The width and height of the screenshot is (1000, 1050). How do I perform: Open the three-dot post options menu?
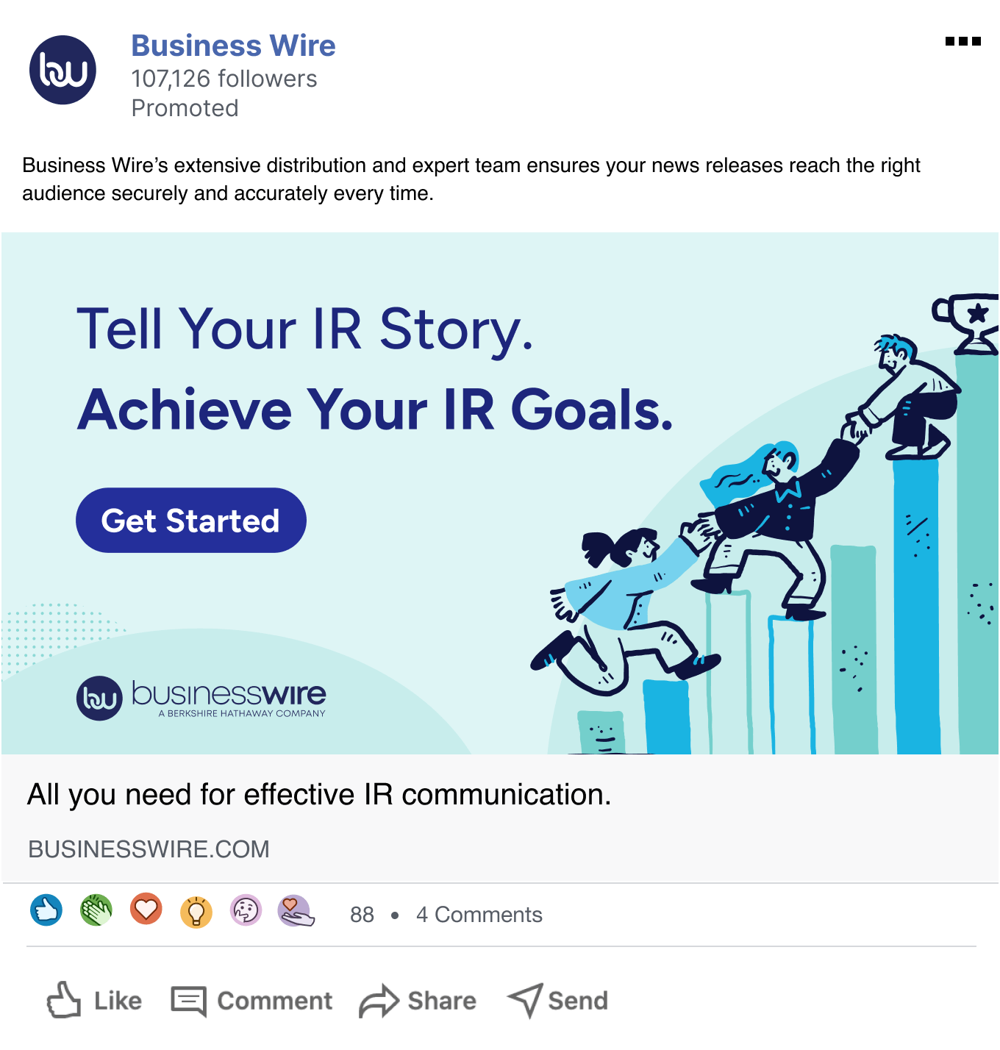963,41
